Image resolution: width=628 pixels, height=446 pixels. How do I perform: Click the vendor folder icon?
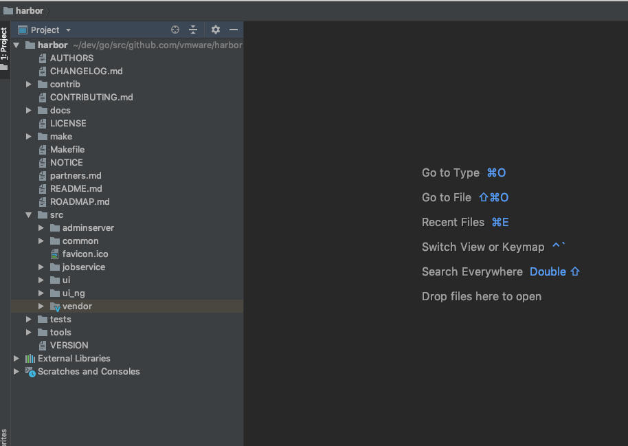point(55,306)
